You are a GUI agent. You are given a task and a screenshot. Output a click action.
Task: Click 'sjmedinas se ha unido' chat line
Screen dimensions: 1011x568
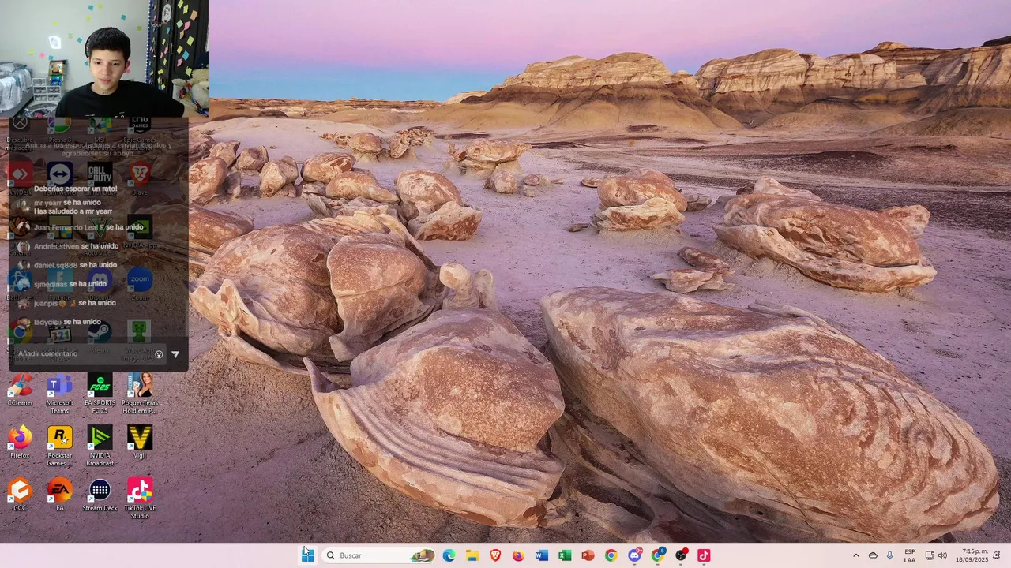[70, 284]
